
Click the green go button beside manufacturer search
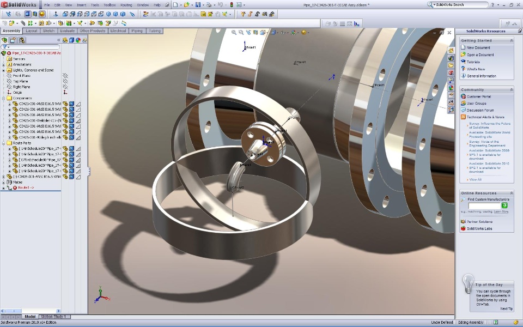pos(504,205)
